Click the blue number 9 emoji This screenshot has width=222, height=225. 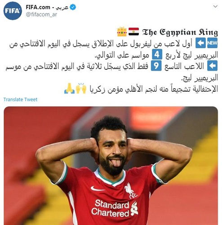156,66
